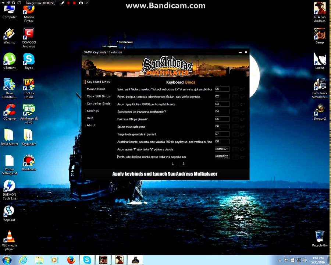
Task: Select the Euro Truck Simulator icon
Action: 320,88
